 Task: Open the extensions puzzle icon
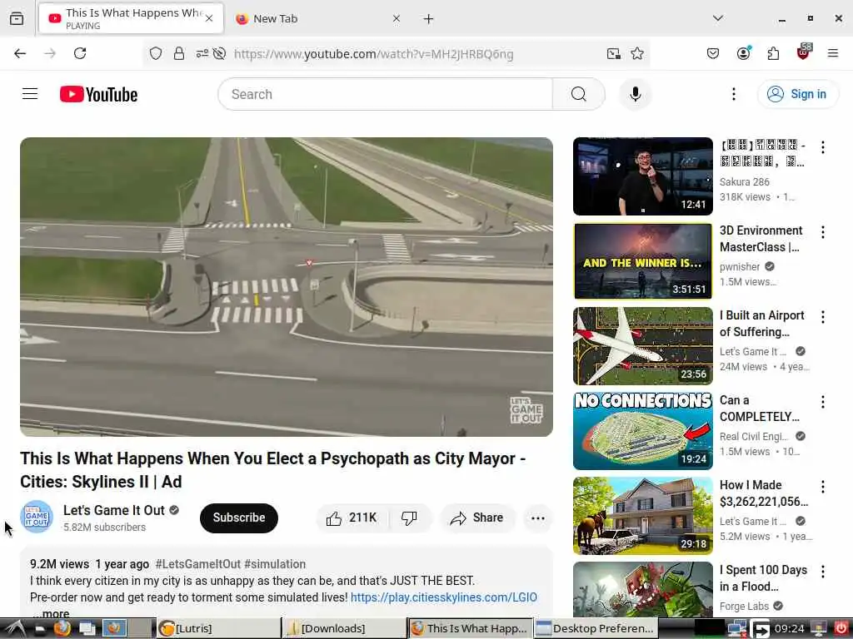coord(773,53)
